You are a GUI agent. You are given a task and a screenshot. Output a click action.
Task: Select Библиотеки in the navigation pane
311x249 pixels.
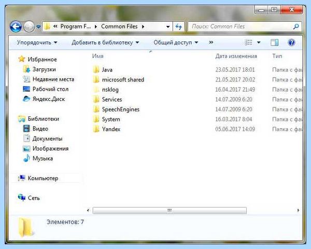tap(44, 119)
